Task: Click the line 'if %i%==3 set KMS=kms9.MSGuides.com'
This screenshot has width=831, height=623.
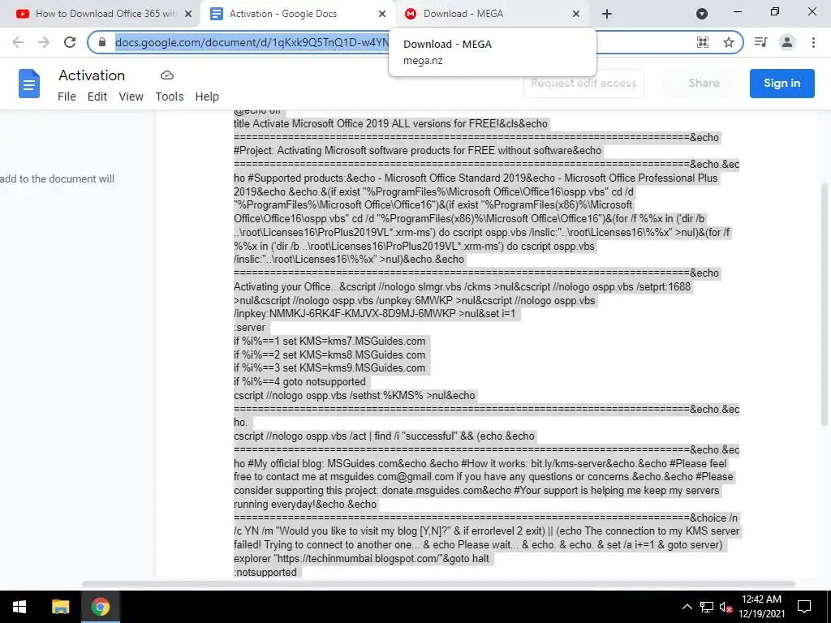Action: click(329, 368)
